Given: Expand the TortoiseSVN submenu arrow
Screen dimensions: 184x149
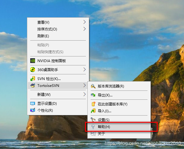Looking at the screenshot, I should pyautogui.click(x=84, y=85).
